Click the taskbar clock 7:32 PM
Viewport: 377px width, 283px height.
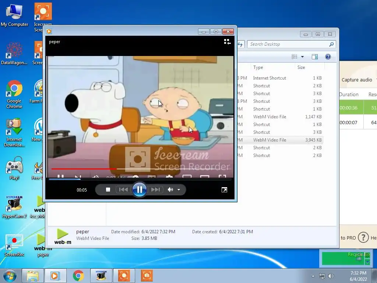point(358,273)
